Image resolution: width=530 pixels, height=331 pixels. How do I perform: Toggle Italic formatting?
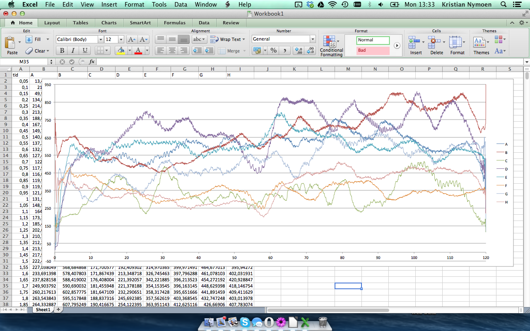[73, 50]
